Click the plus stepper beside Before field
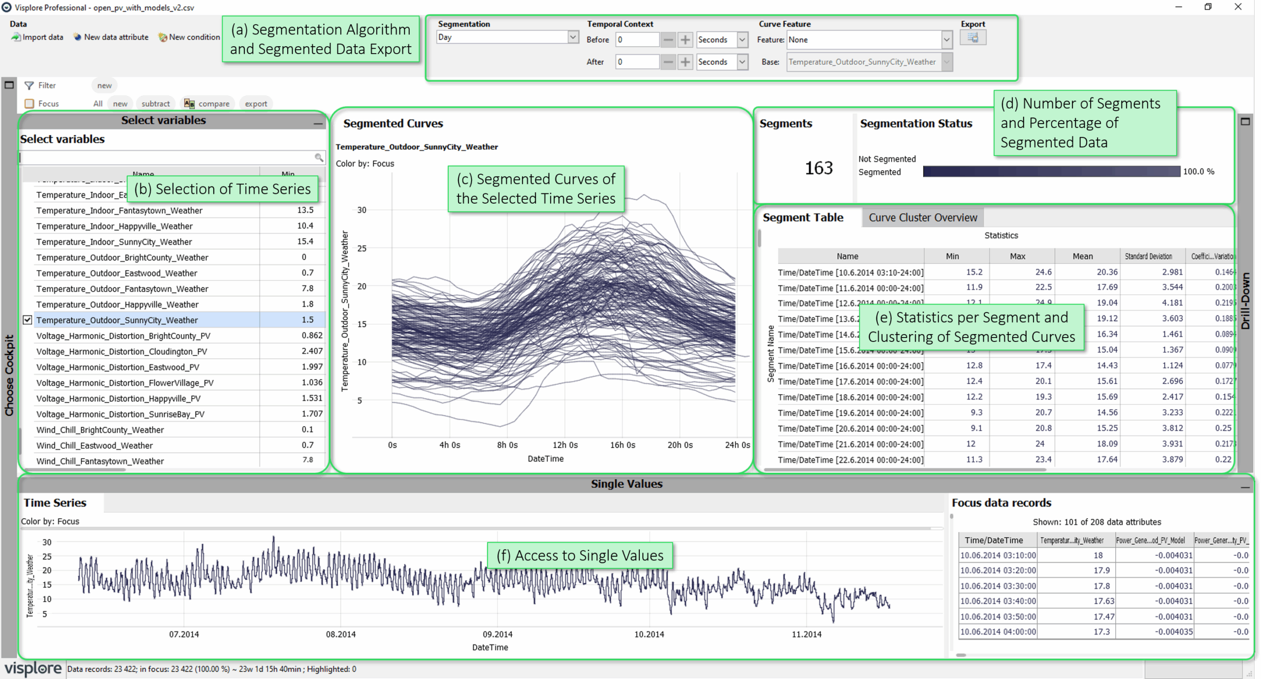 point(685,40)
